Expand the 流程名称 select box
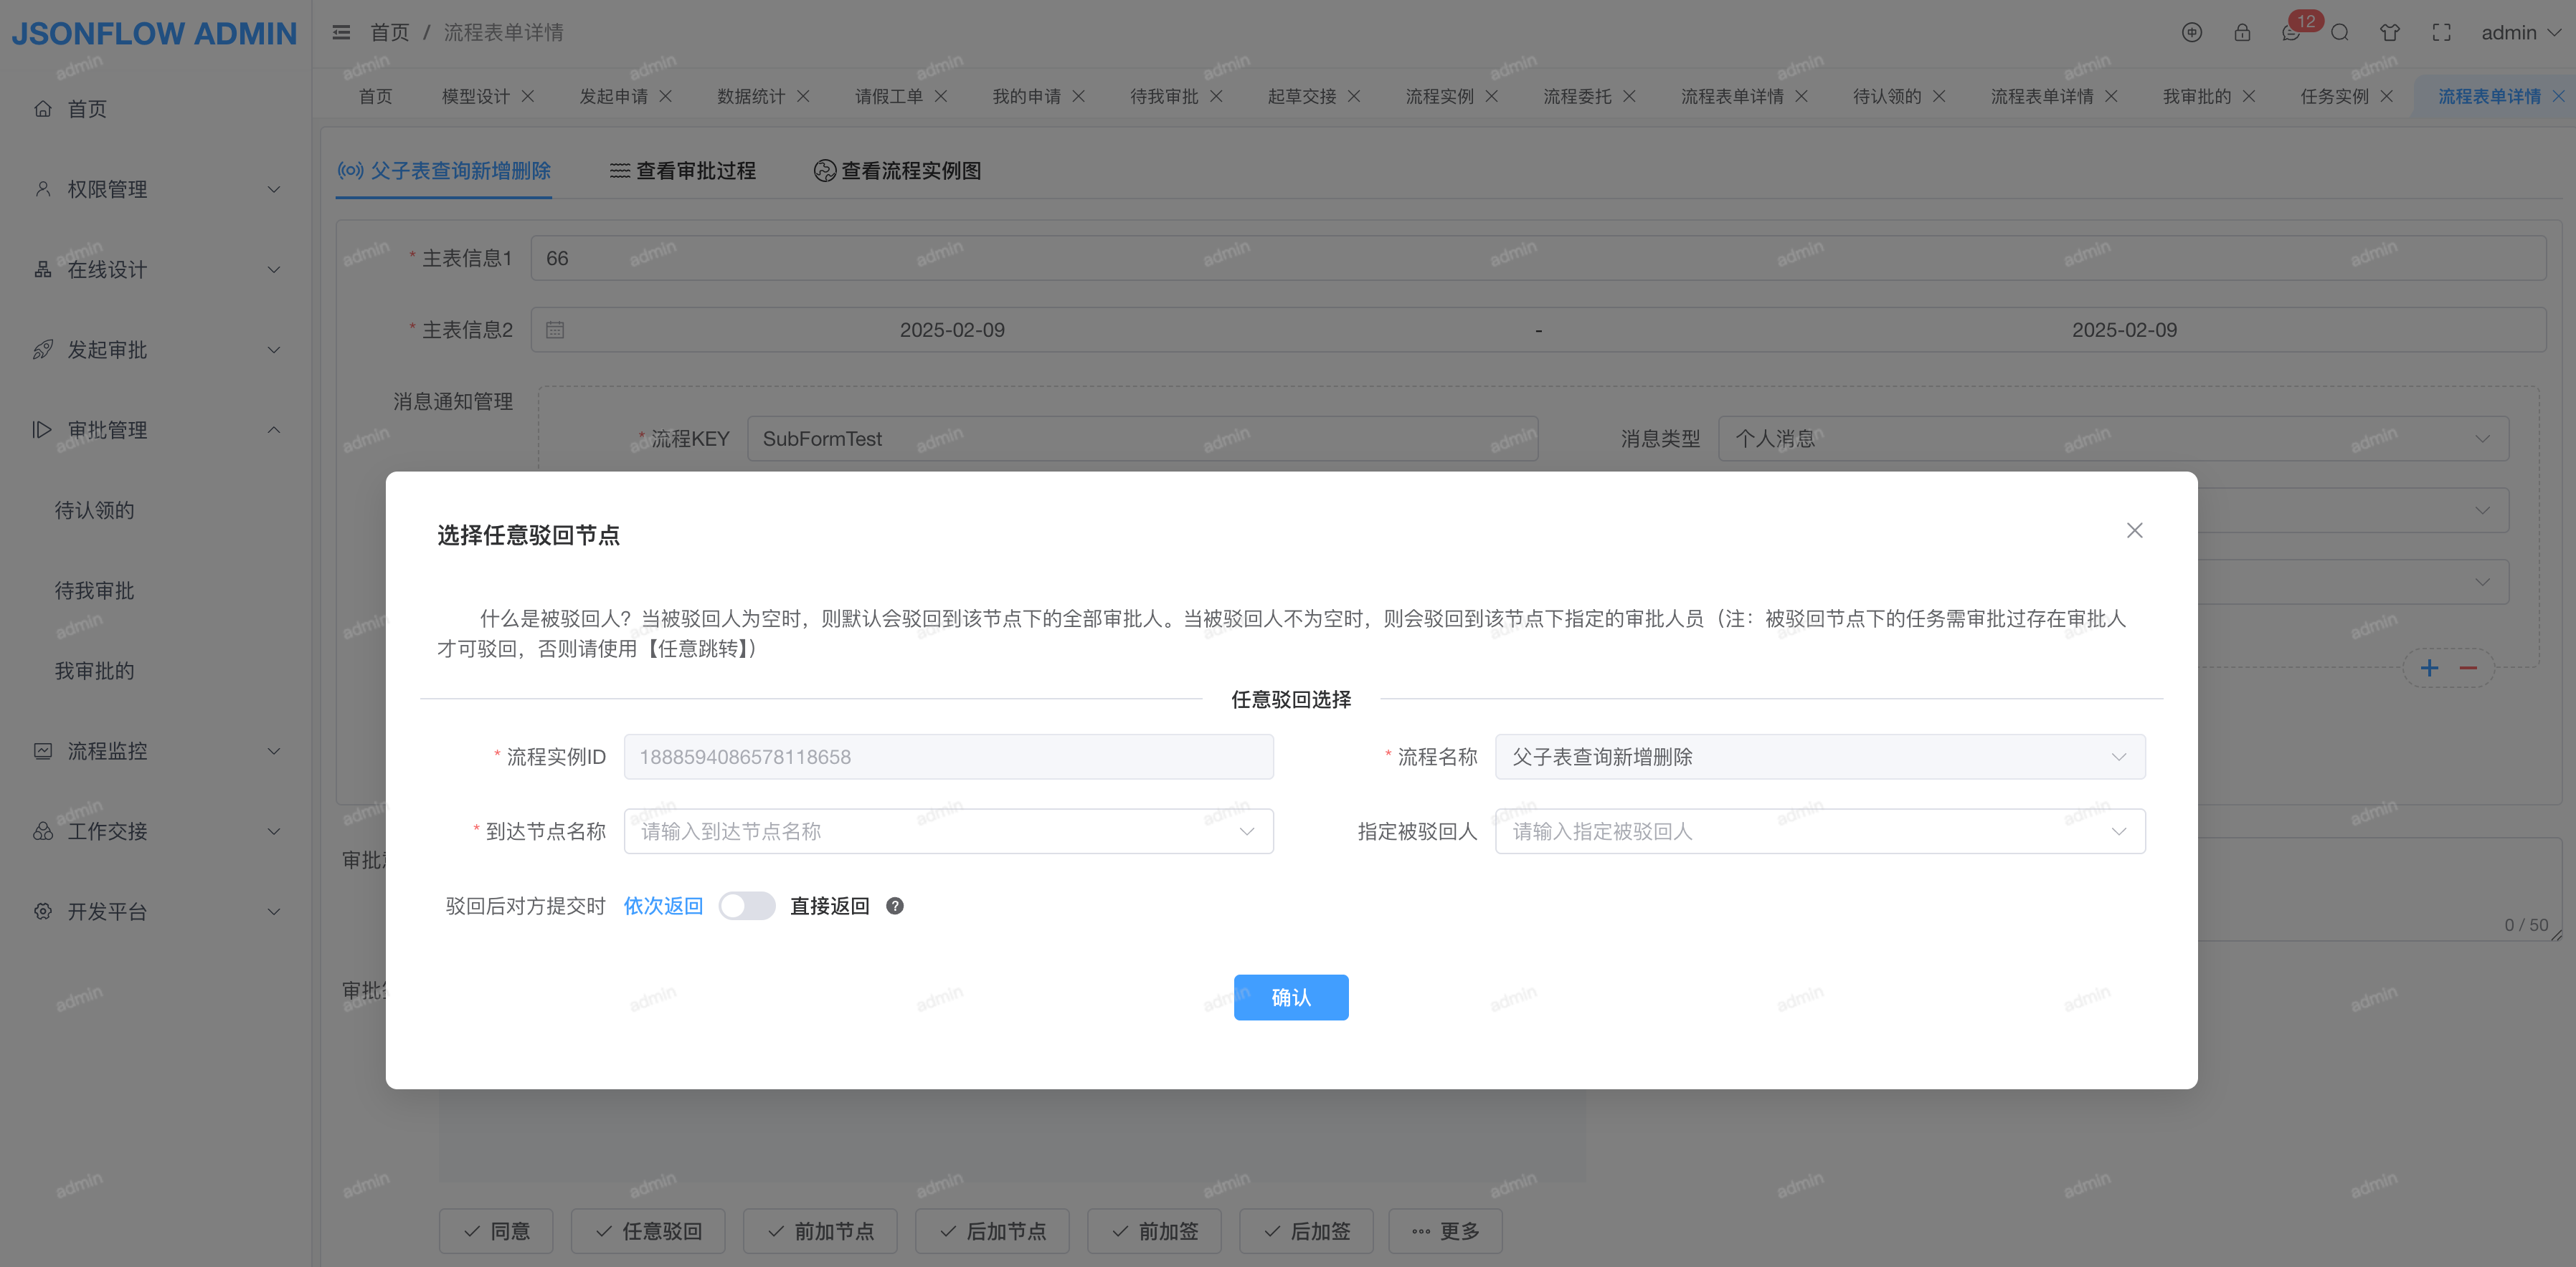The height and width of the screenshot is (1267, 2576). tap(1819, 757)
